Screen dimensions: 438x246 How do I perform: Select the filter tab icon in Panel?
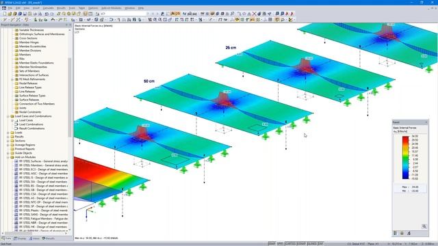pyautogui.click(x=409, y=233)
